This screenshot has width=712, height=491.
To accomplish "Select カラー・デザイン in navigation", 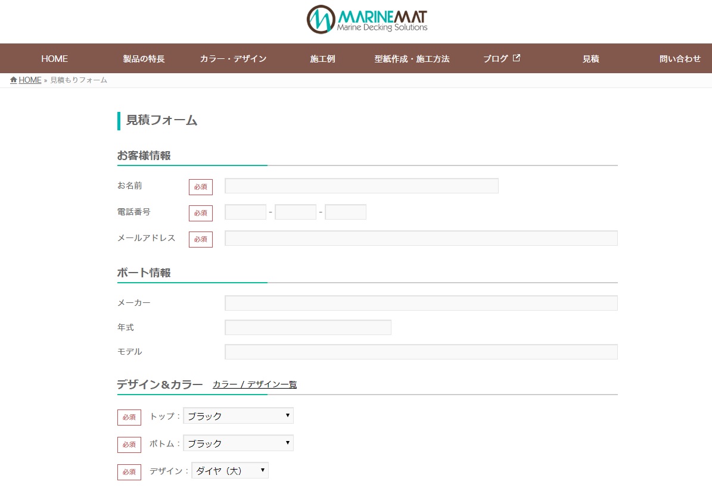I will 233,59.
